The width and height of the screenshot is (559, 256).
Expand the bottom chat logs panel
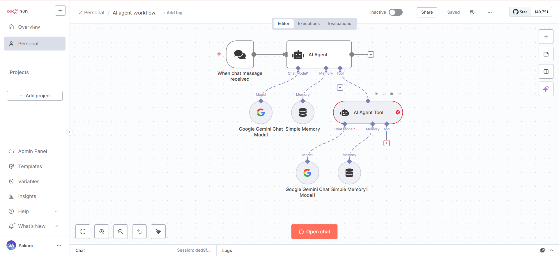pos(551,250)
